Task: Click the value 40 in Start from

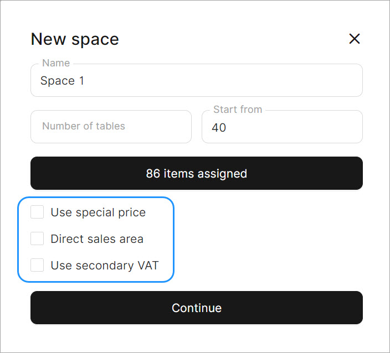Action: pos(219,127)
